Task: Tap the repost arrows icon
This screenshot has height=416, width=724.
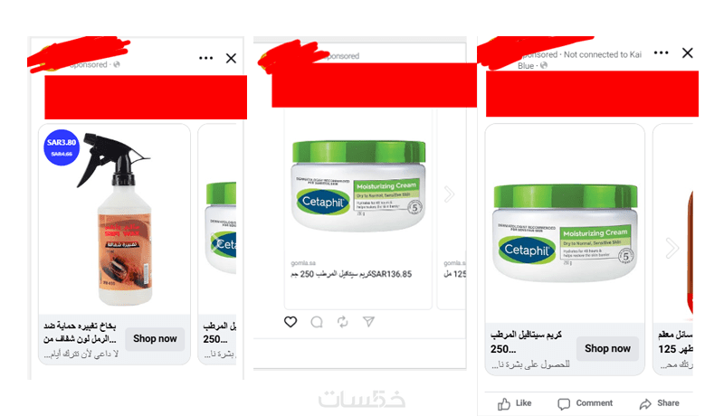Action: 343,322
